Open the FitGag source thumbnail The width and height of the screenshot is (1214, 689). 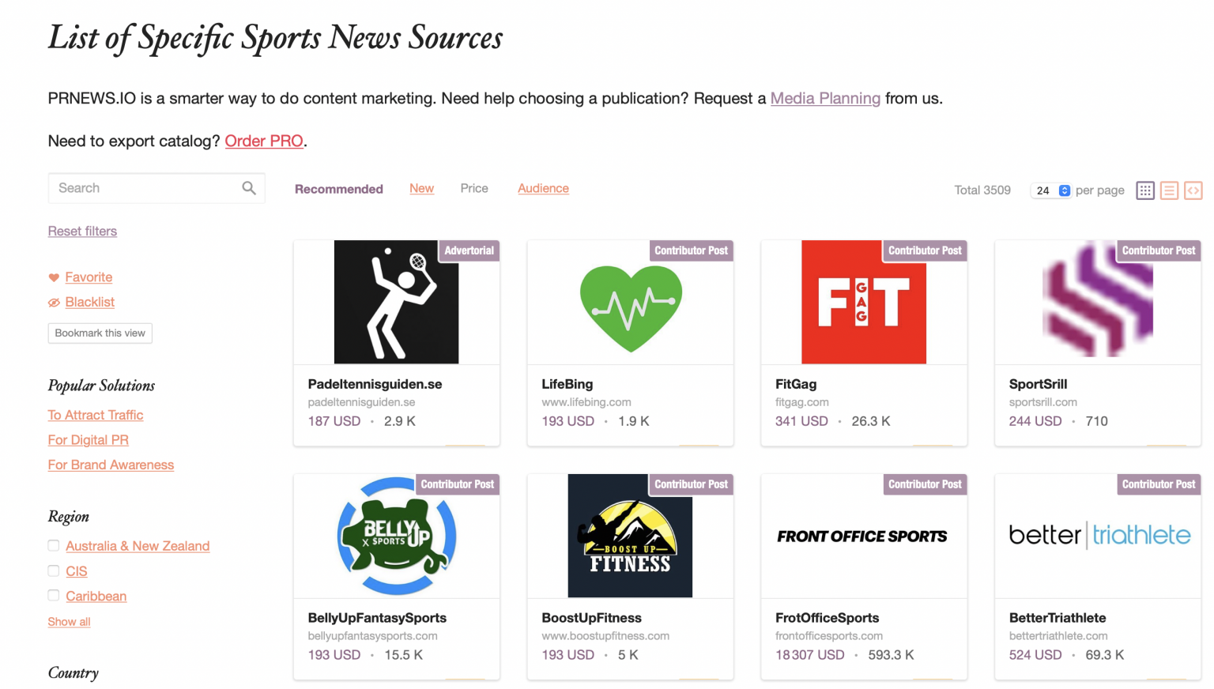click(864, 302)
